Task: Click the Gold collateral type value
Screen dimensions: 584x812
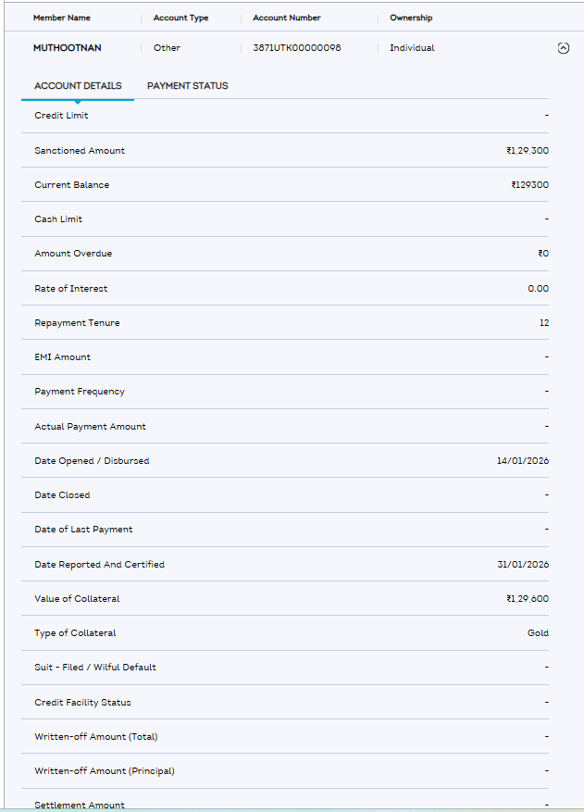Action: click(537, 633)
